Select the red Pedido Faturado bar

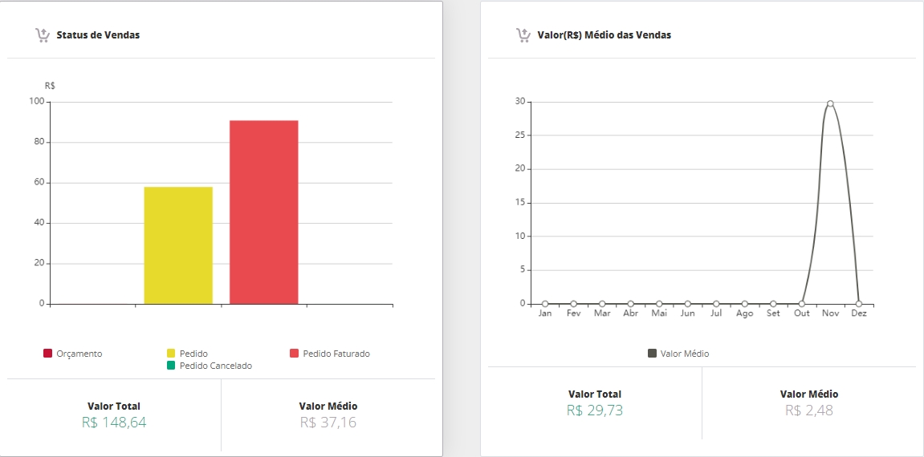264,212
